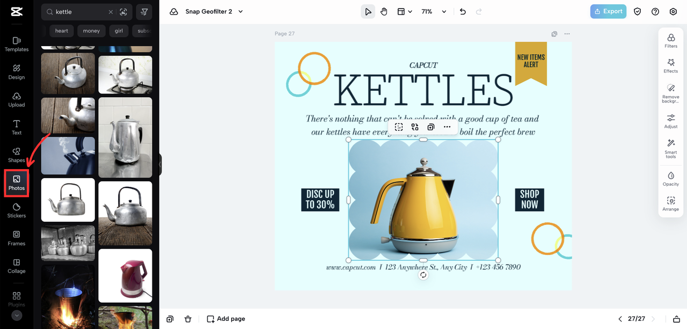Click the rotate handle below the kettle image

pos(423,275)
